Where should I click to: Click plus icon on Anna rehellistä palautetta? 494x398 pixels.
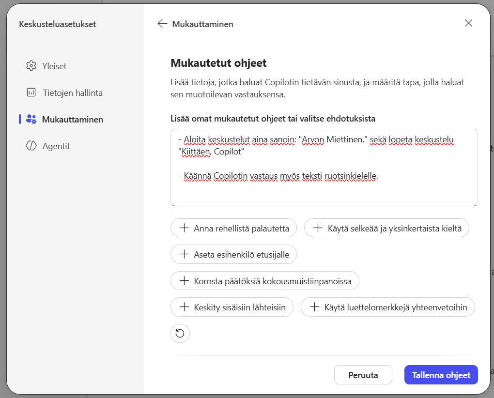184,228
